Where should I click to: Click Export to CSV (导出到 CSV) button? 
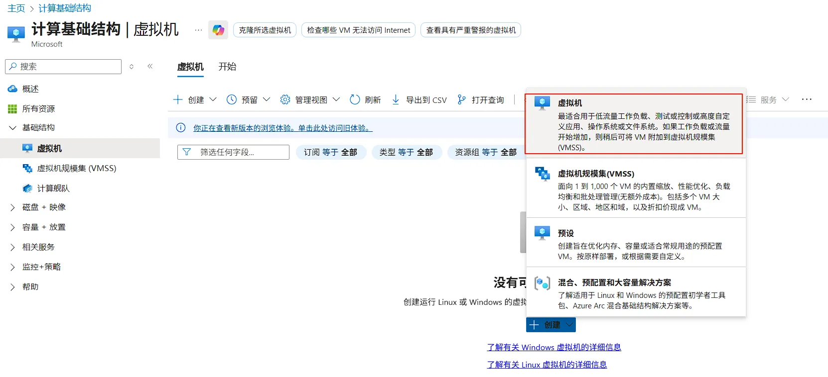click(x=419, y=100)
